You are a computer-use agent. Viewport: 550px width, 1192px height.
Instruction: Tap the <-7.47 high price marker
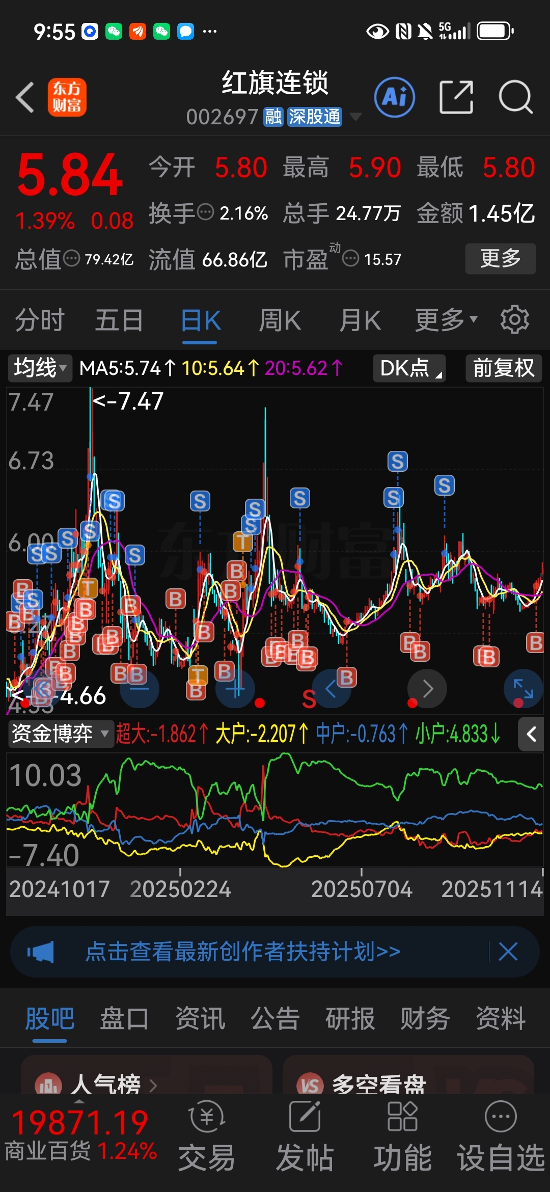(x=128, y=401)
